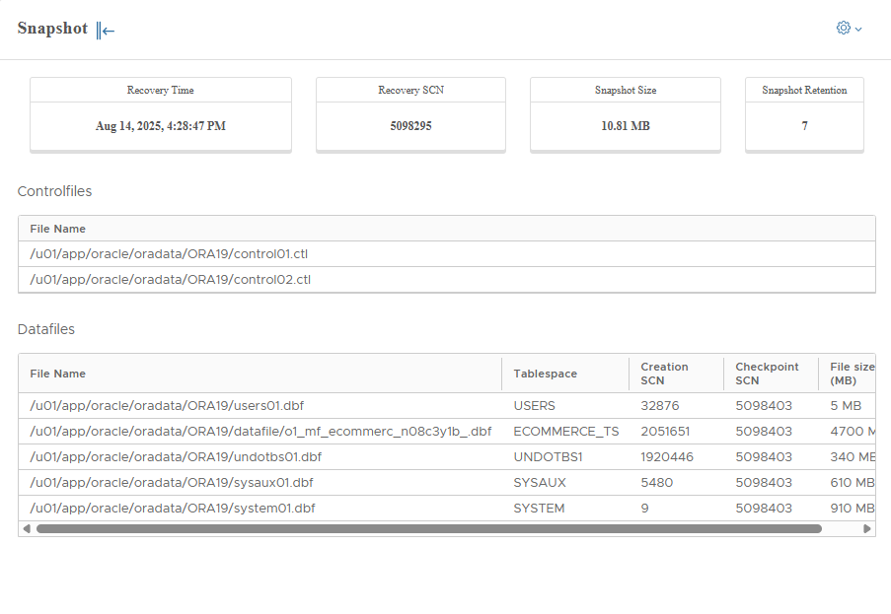
Task: Click the left arrow of the horizontal scrollbar
Action: click(26, 528)
